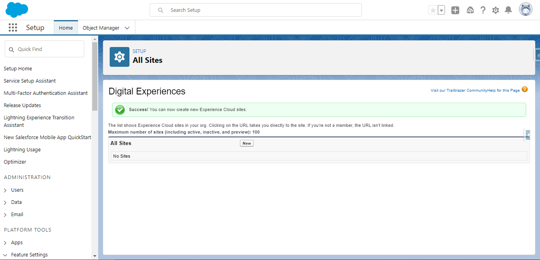This screenshot has height=260, width=540.
Task: Open the Favorites list dropdown arrow
Action: [x=441, y=10]
